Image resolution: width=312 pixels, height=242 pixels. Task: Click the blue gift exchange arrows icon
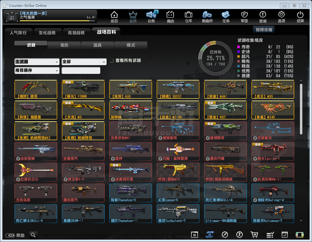click(x=209, y=234)
